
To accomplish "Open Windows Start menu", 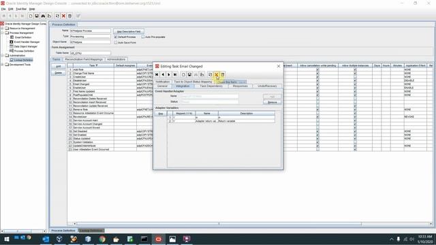I will (7, 239).
